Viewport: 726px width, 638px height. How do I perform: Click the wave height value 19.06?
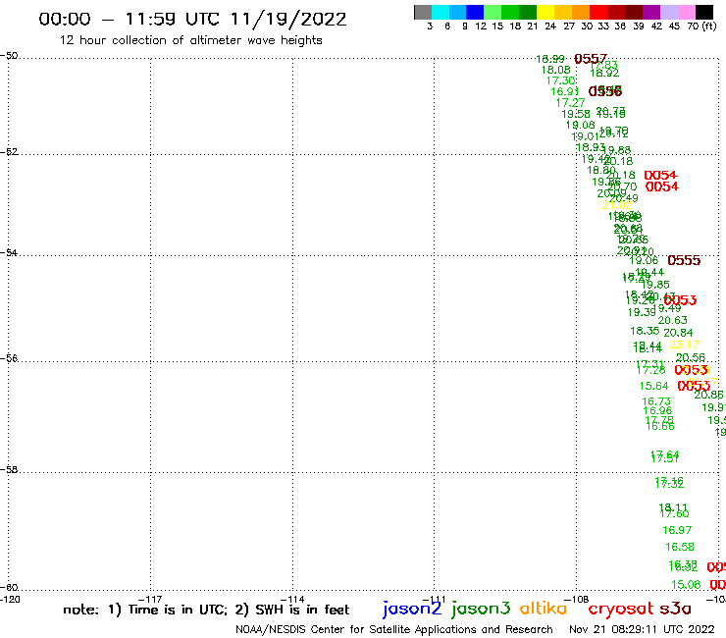(644, 260)
